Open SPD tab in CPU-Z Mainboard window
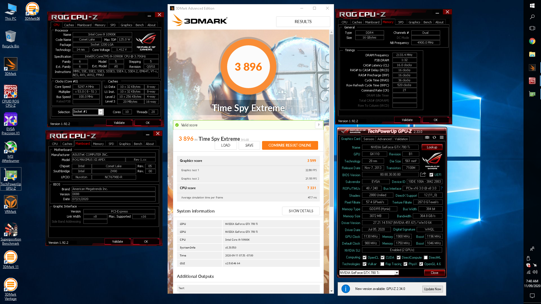 click(x=111, y=144)
